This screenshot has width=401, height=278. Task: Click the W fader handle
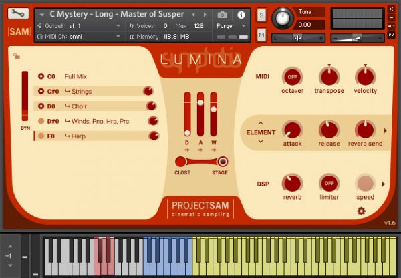(x=214, y=110)
